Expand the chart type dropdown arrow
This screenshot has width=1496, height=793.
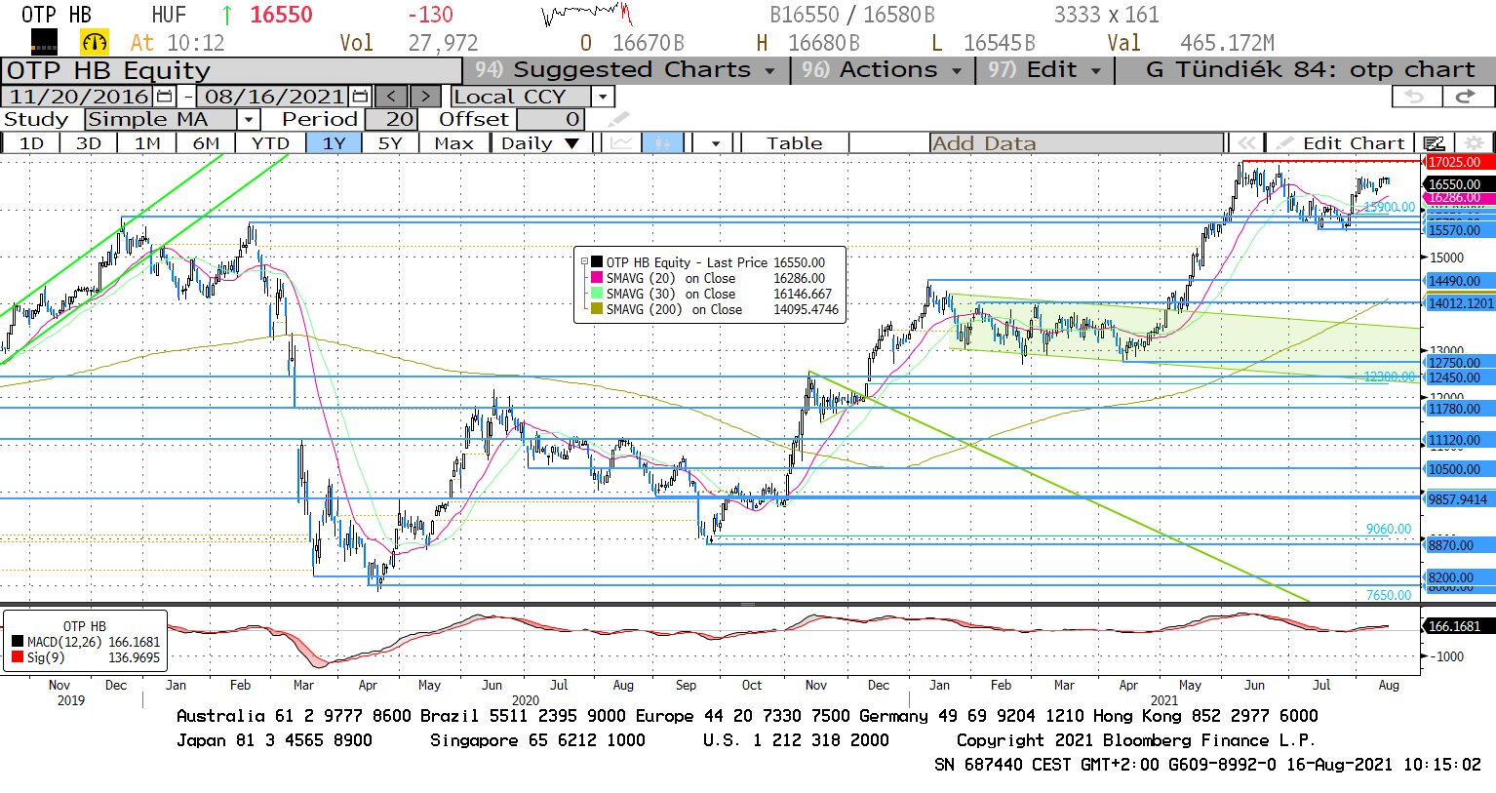[716, 143]
